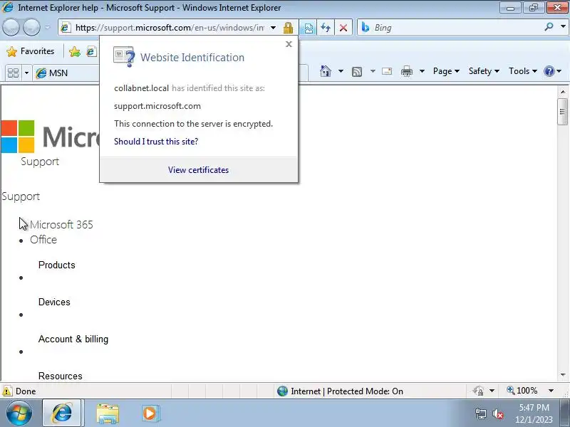Click the security lock icon

point(289,28)
